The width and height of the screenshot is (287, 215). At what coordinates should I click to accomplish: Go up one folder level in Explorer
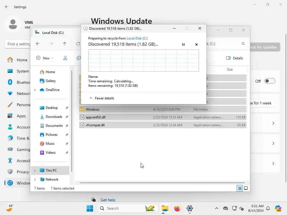click(65, 44)
